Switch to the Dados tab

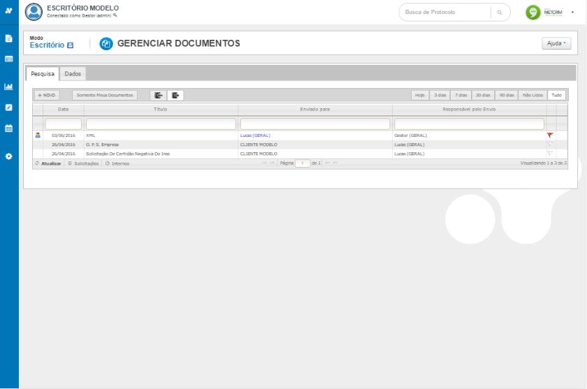(73, 74)
